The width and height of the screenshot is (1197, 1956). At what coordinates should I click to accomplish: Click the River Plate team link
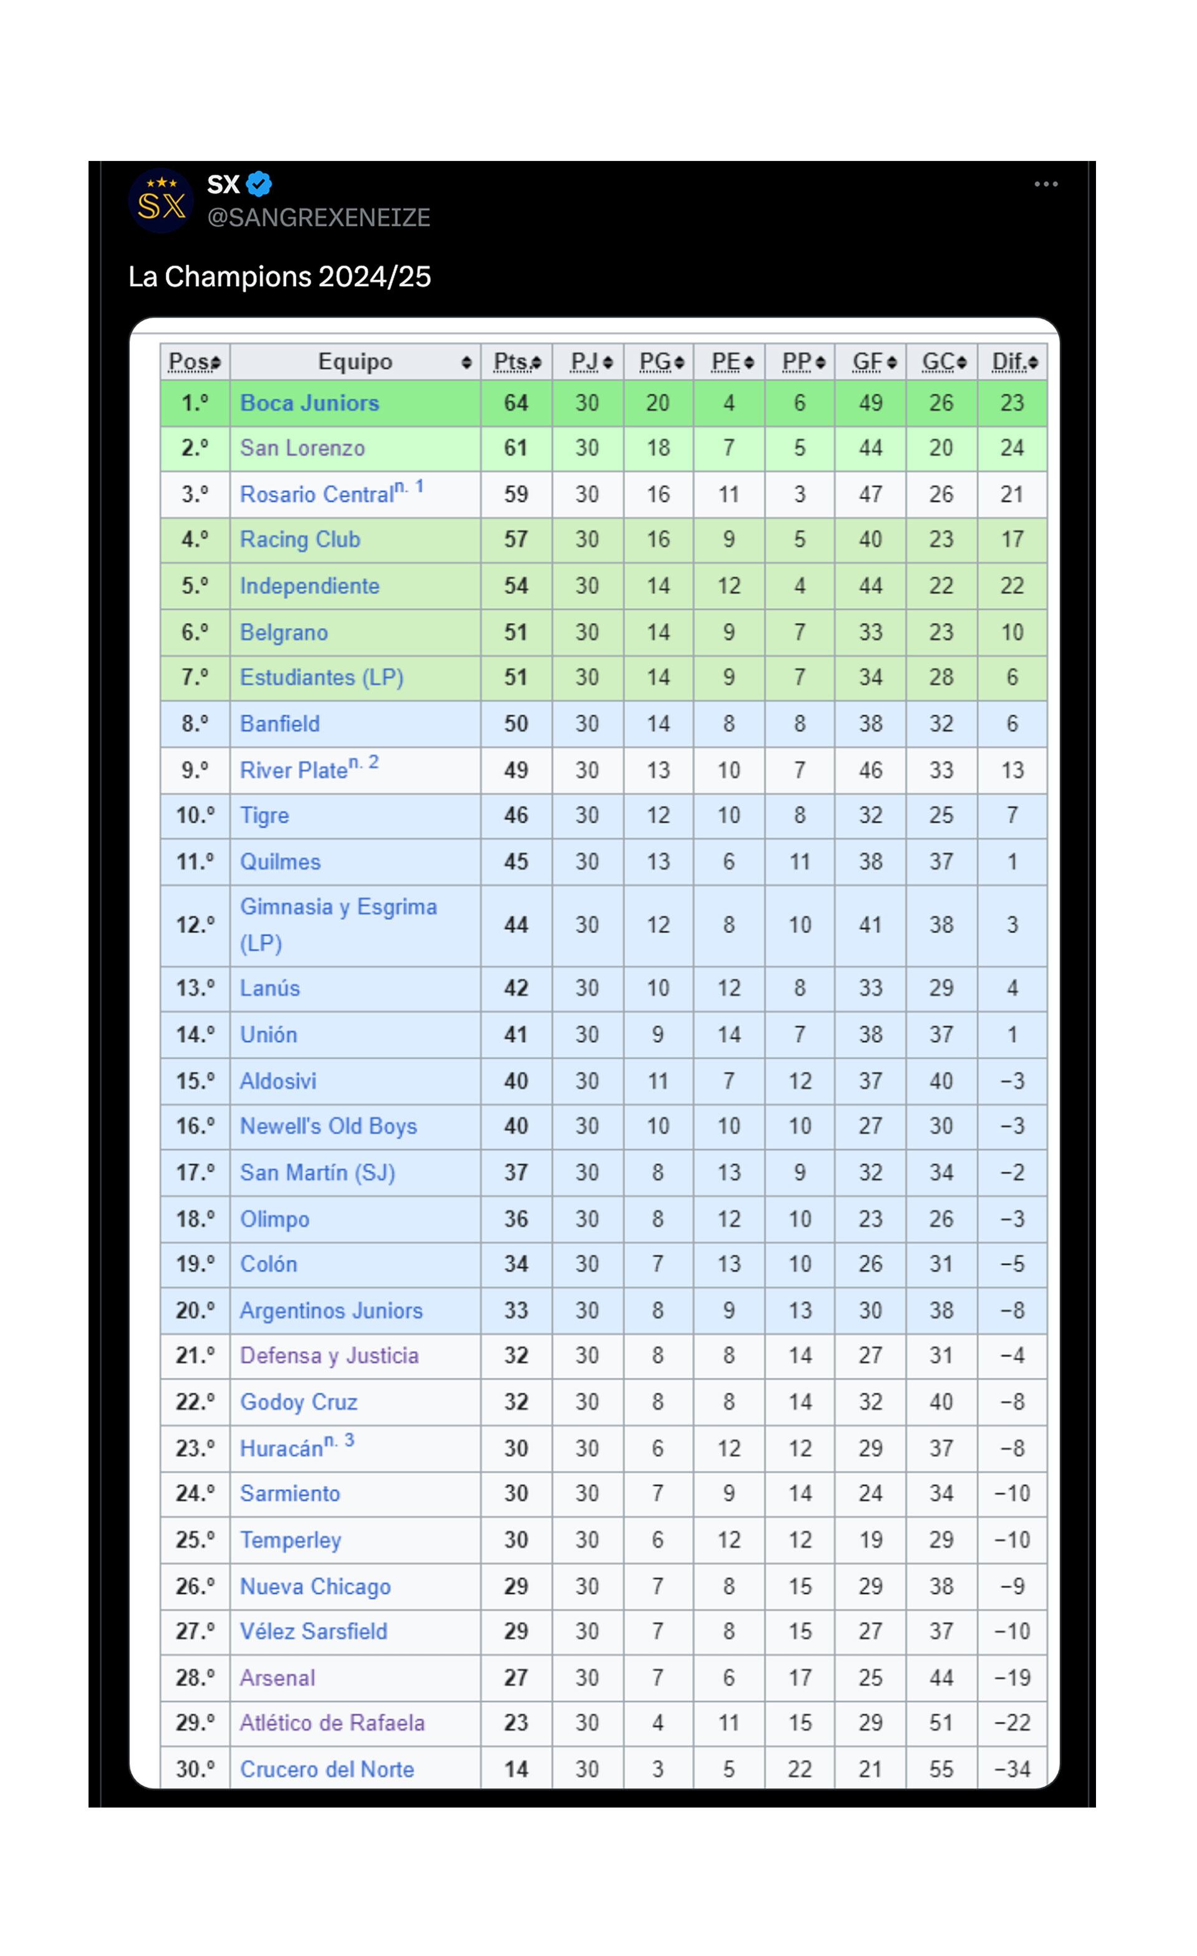coord(294,771)
